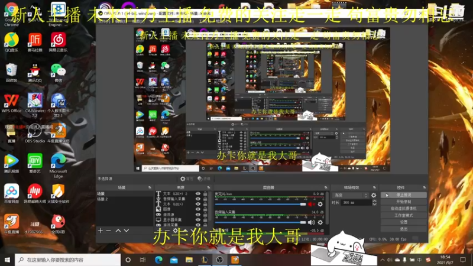Decrease 时长 duration with down arrow

click(x=374, y=204)
